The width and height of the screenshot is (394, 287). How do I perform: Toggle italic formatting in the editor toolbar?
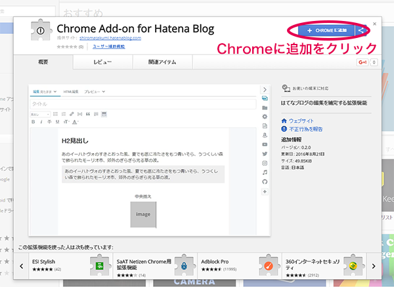41,122
